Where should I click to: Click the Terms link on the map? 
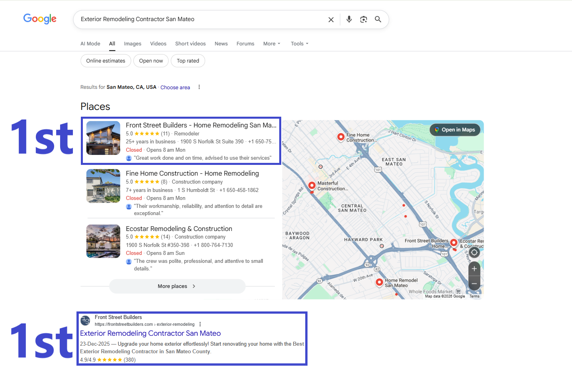(x=474, y=296)
